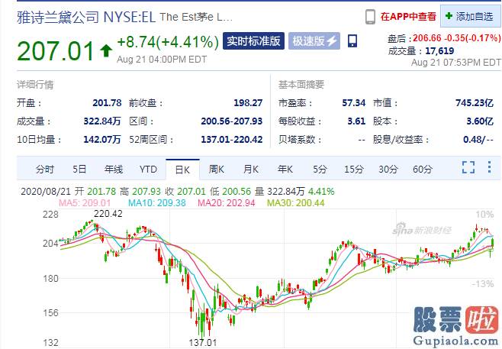This screenshot has width=502, height=349.
Task: Click the fullscreen chart icon
Action: tap(468, 167)
